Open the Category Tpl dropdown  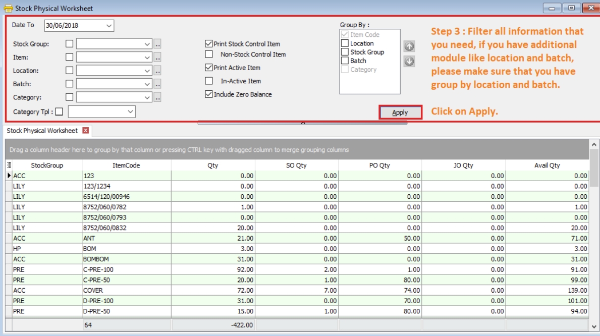(x=130, y=111)
